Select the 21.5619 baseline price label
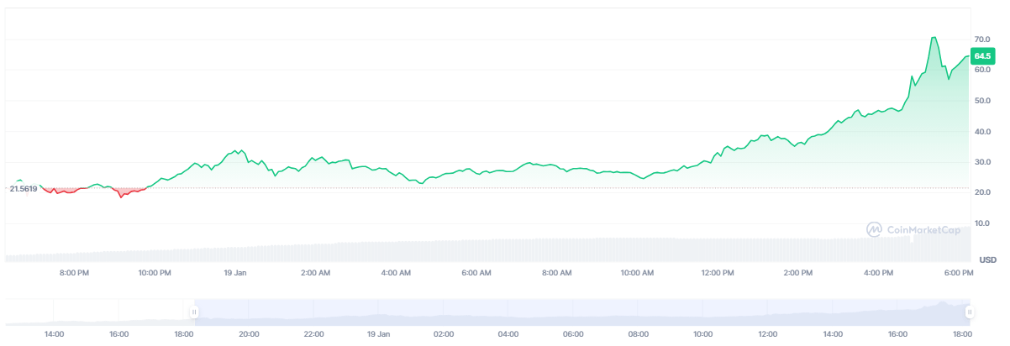Image resolution: width=1010 pixels, height=346 pixels. pos(24,189)
